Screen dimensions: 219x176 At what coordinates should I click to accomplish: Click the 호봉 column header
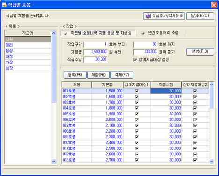coord(77,85)
